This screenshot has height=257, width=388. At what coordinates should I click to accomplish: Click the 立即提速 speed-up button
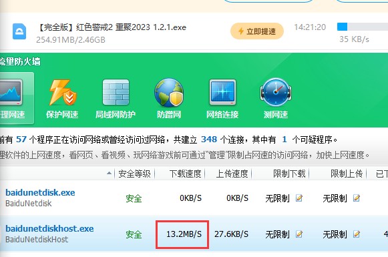coord(257,31)
